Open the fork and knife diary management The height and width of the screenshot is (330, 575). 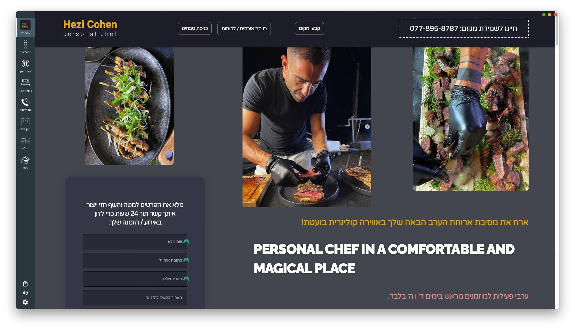click(x=25, y=66)
